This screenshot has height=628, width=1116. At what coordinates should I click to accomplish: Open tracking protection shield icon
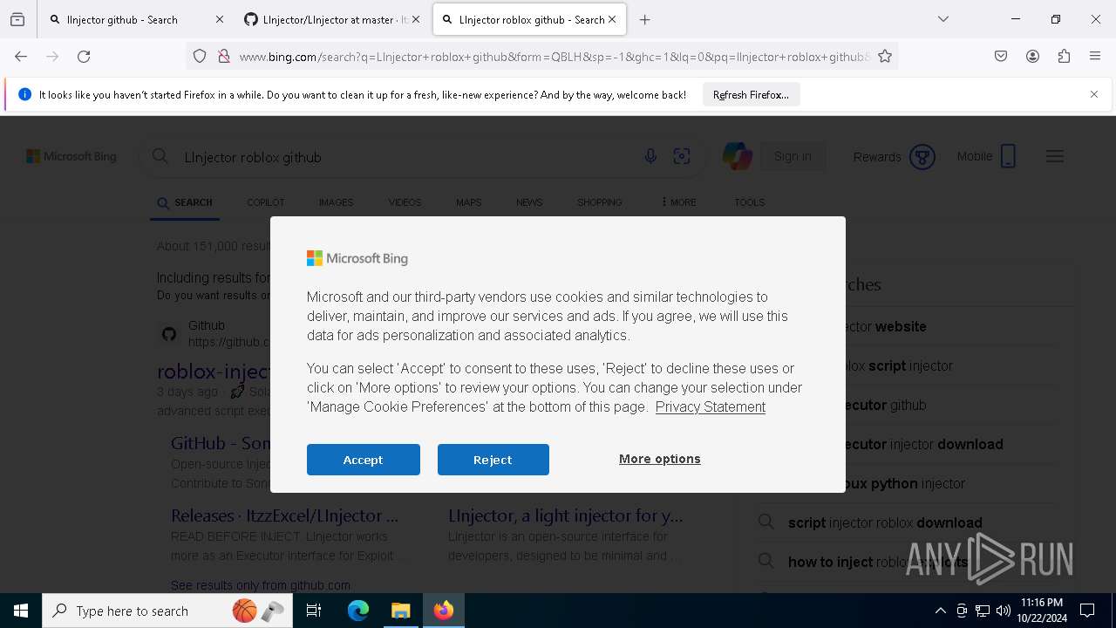200,57
